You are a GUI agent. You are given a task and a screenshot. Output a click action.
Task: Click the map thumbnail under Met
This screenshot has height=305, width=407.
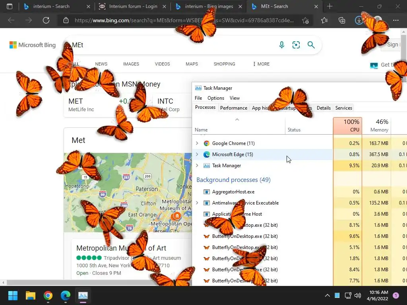128,193
